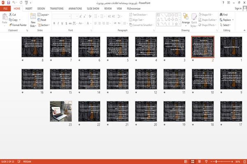
Task: Click the Sign in link
Action: coord(238,9)
